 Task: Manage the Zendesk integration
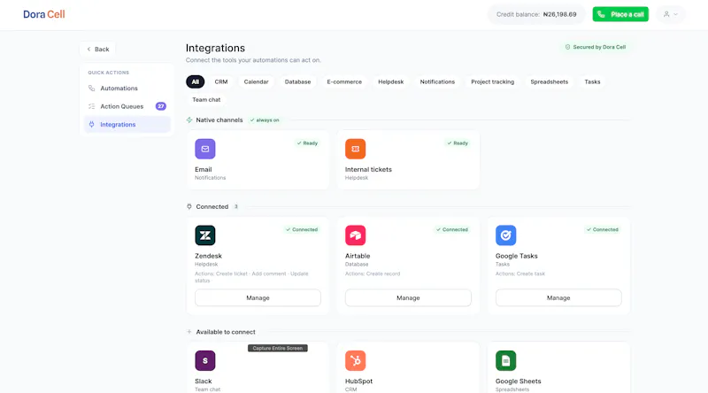258,297
